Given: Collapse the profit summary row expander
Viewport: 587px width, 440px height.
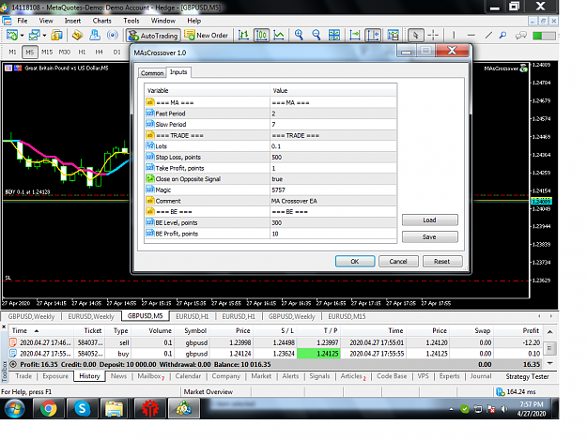Looking at the screenshot, I should [13, 364].
